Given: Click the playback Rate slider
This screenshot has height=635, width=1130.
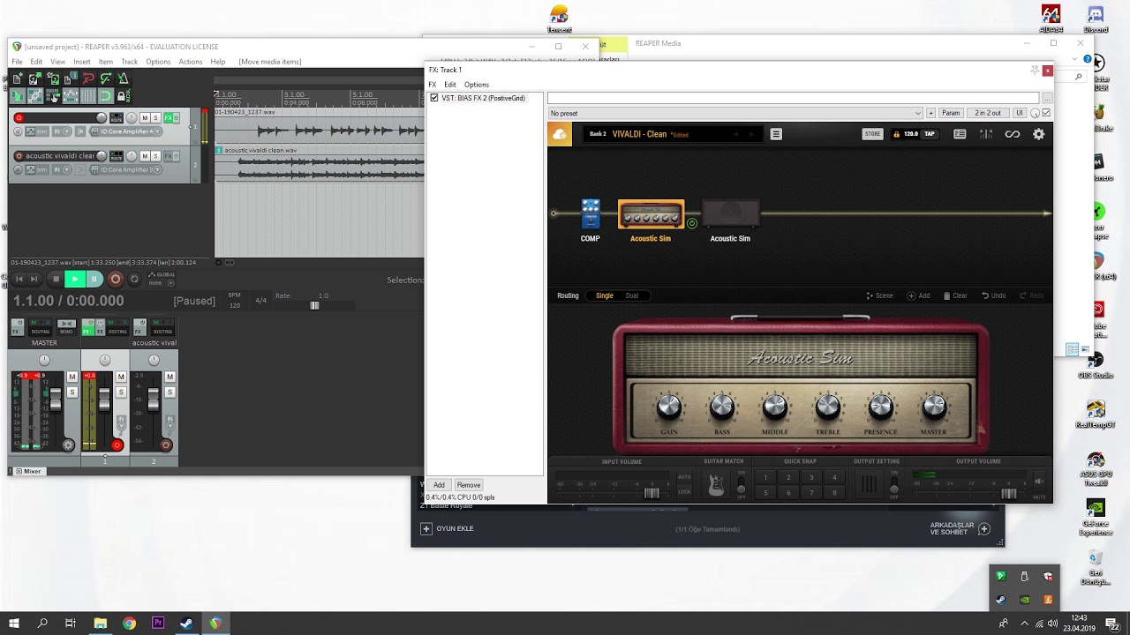Looking at the screenshot, I should coord(314,306).
